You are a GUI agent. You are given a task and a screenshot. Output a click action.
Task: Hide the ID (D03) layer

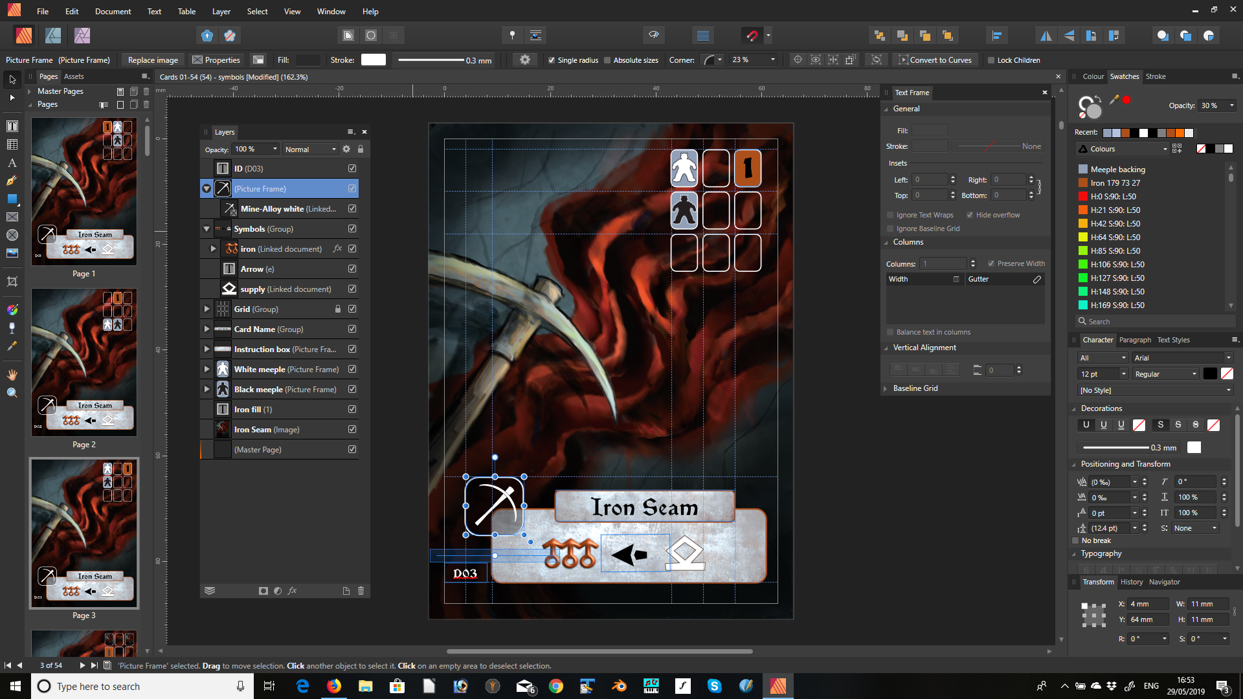tap(352, 168)
